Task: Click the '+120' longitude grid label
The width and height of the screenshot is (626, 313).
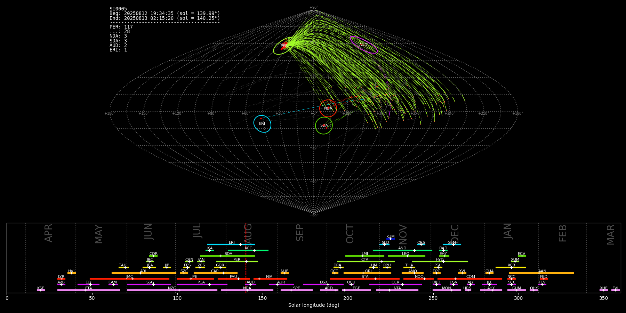Action: pyautogui.click(x=177, y=114)
